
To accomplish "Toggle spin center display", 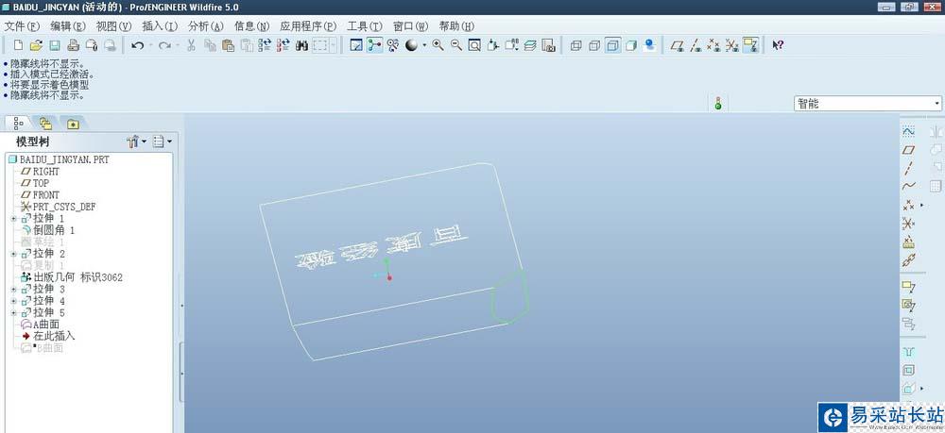I will click(x=374, y=45).
